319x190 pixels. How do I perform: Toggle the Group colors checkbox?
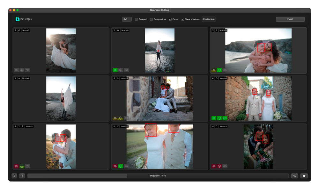[151, 19]
